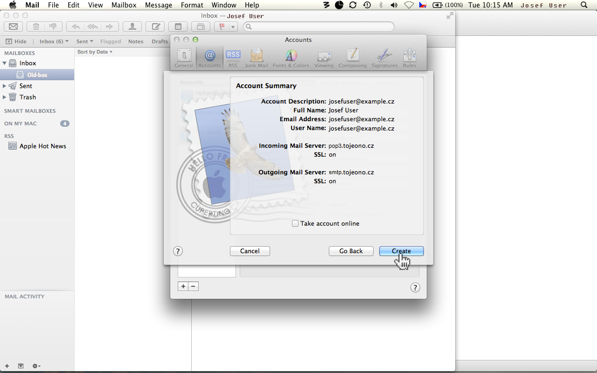This screenshot has height=373, width=597.
Task: Open the Inbox (6) favorites dropdown
Action: click(54, 41)
